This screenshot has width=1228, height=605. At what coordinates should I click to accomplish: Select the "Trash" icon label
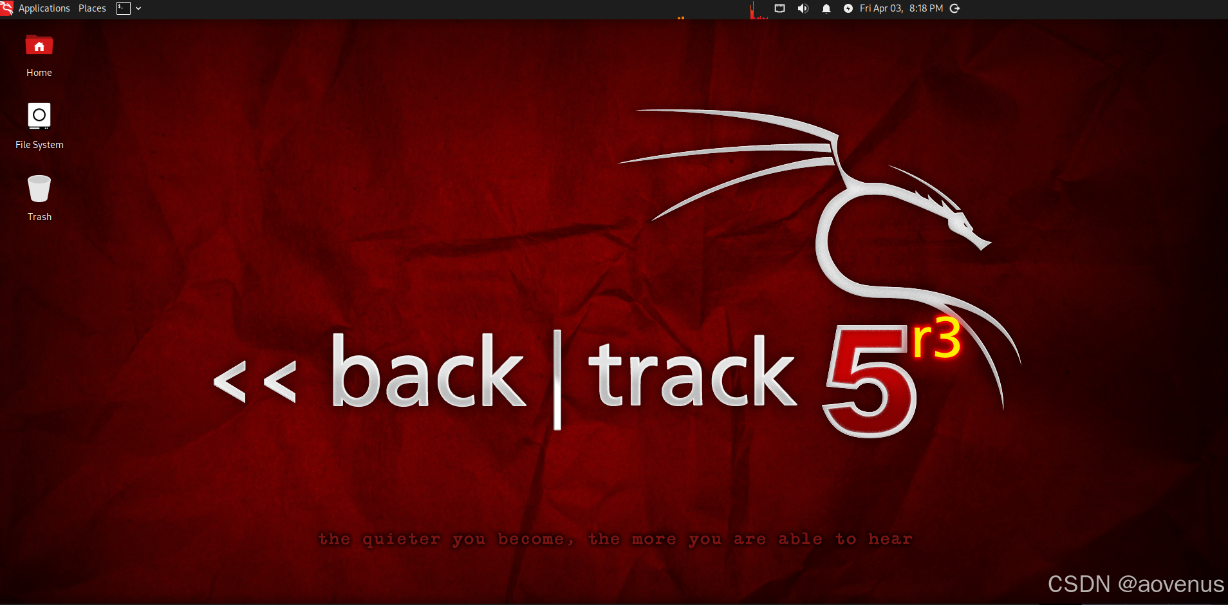click(39, 217)
